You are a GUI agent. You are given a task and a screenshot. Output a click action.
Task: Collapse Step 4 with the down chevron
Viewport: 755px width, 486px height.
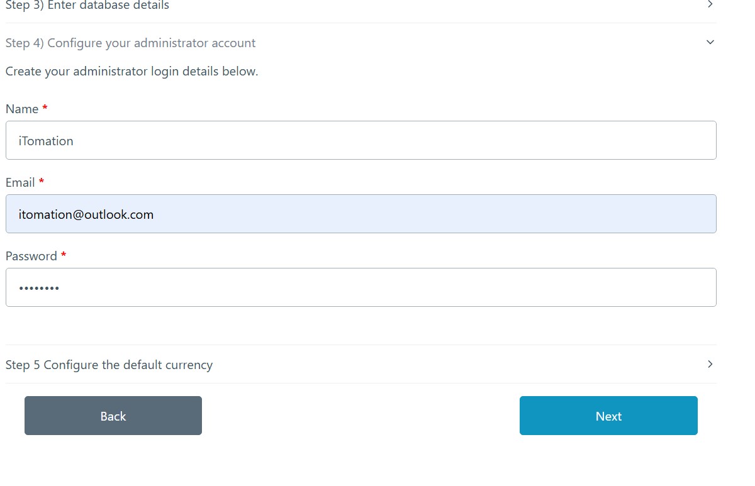pos(710,42)
